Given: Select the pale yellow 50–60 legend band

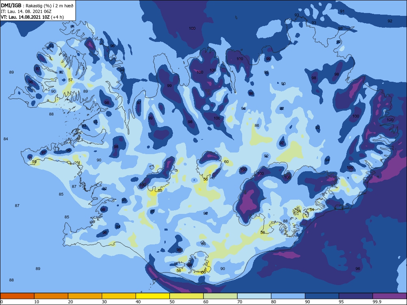Looking at the screenshot, I should (x=186, y=296).
